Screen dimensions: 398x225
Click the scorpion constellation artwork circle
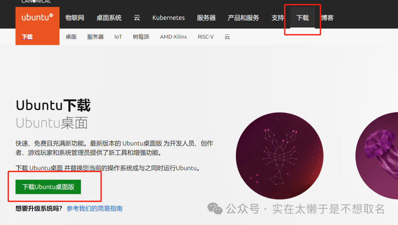coord(280,156)
